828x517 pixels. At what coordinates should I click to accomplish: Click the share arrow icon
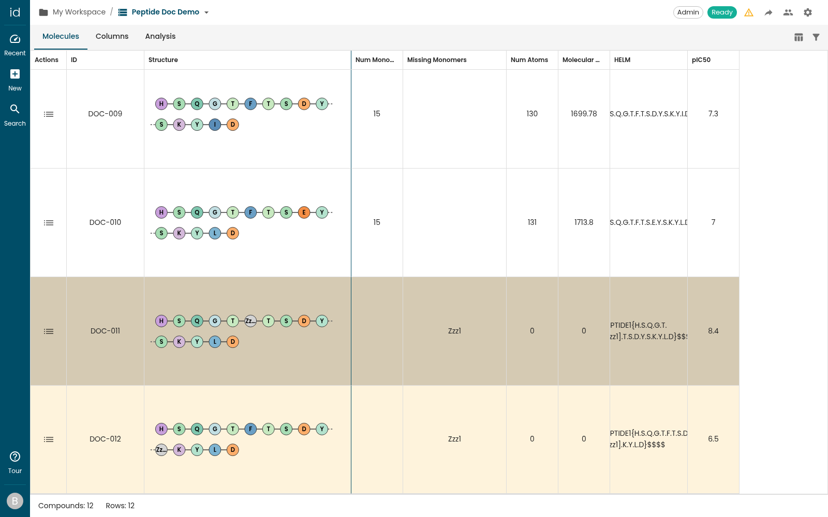click(x=768, y=12)
